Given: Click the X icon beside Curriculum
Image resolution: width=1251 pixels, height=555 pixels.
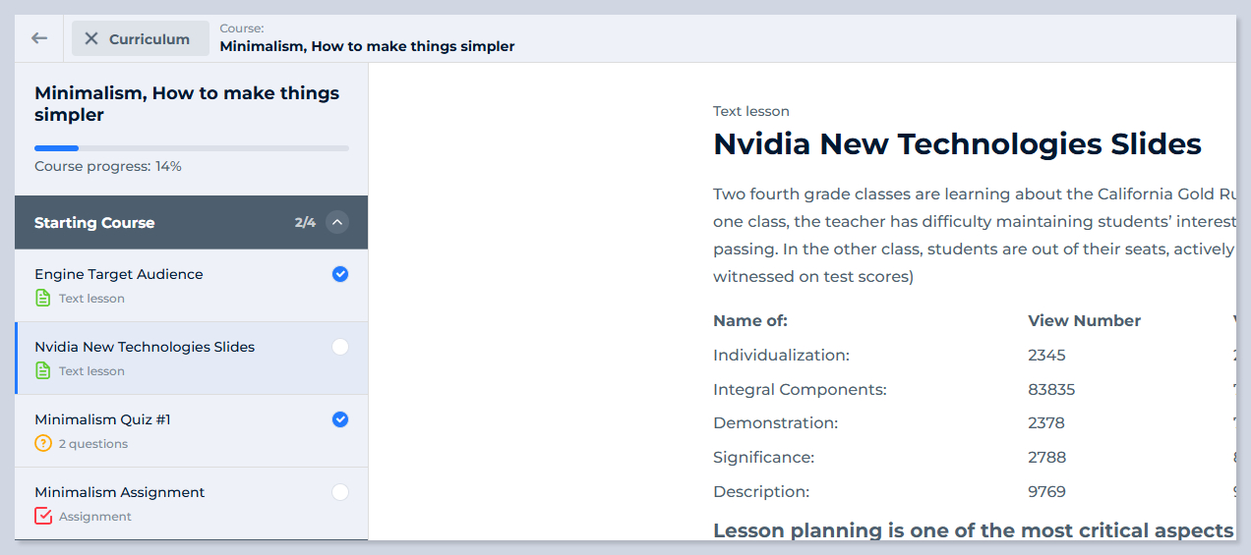Looking at the screenshot, I should tap(91, 38).
